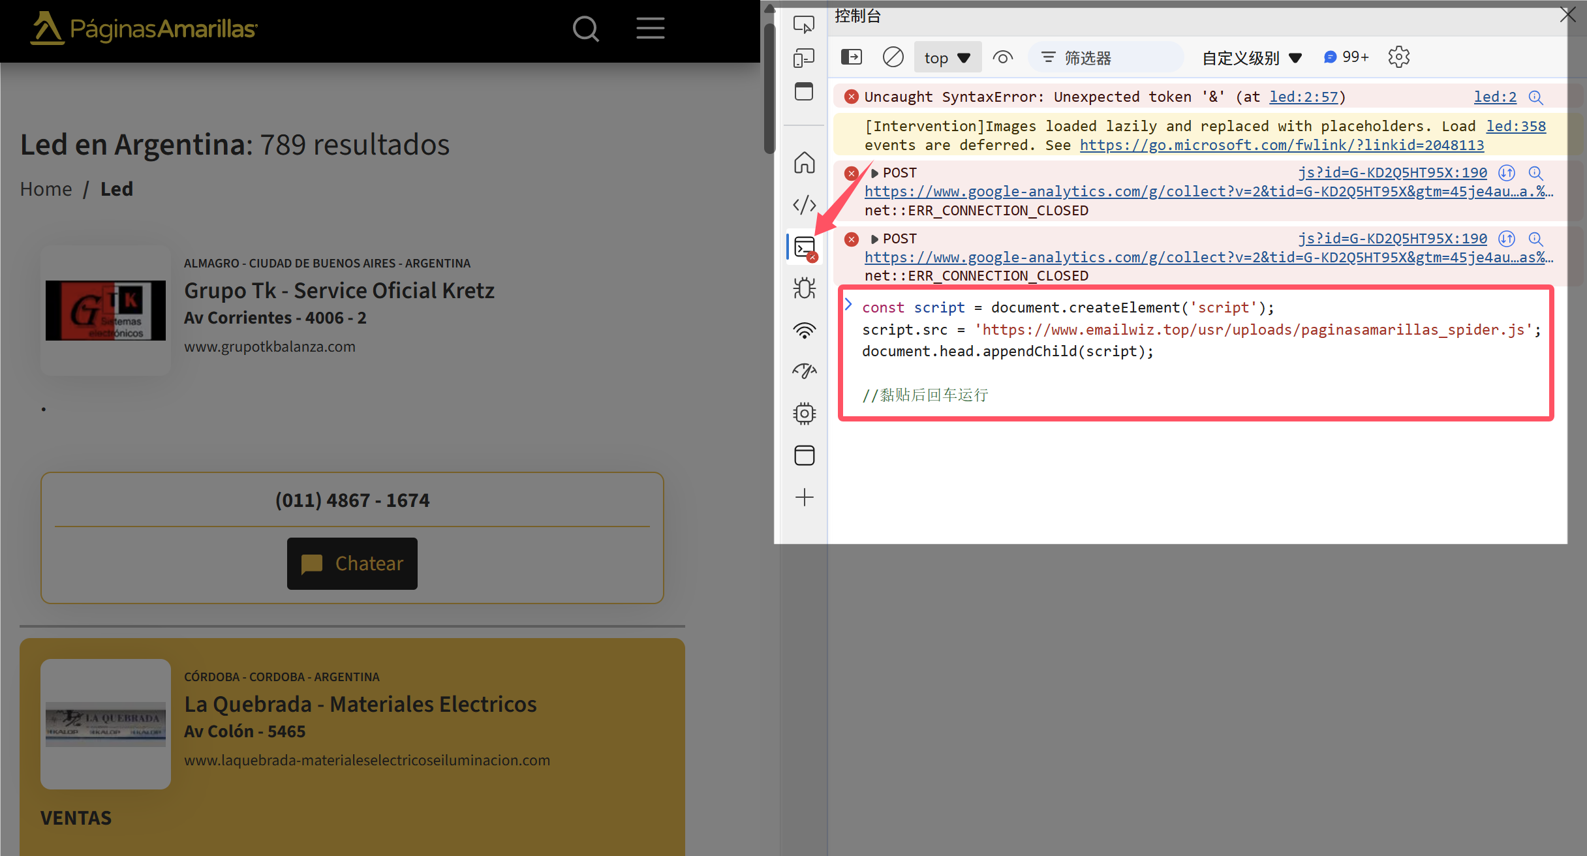This screenshot has height=856, width=1587.
Task: Open the led:358 source link
Action: click(1516, 126)
